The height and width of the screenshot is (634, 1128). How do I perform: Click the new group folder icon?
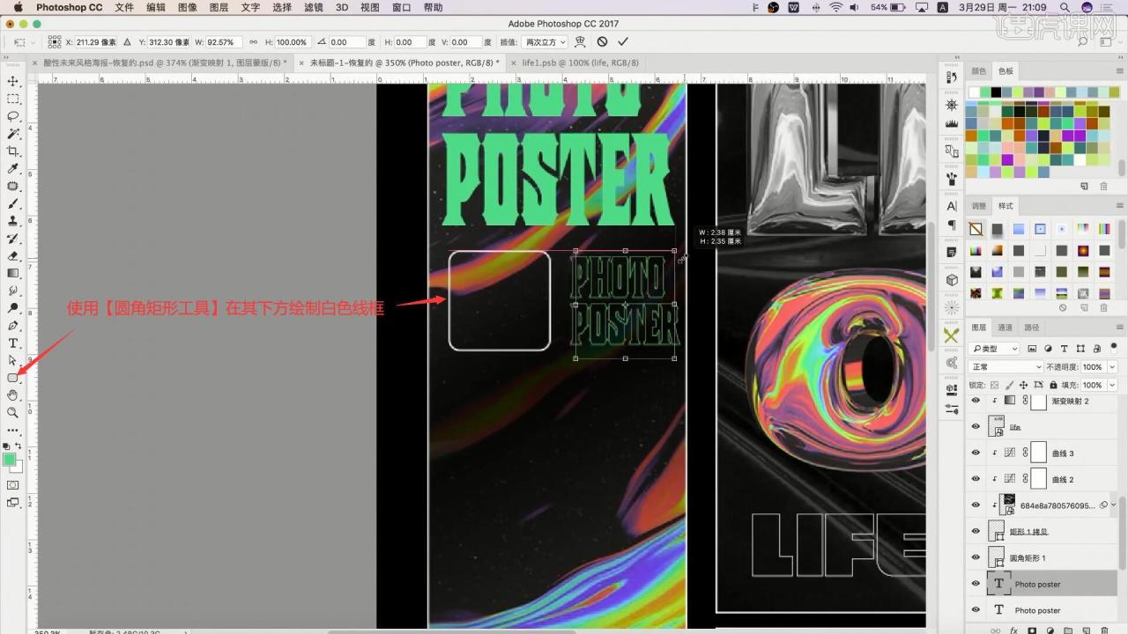[1068, 630]
